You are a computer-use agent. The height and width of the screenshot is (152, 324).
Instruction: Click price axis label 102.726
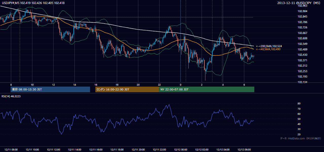(302, 27)
